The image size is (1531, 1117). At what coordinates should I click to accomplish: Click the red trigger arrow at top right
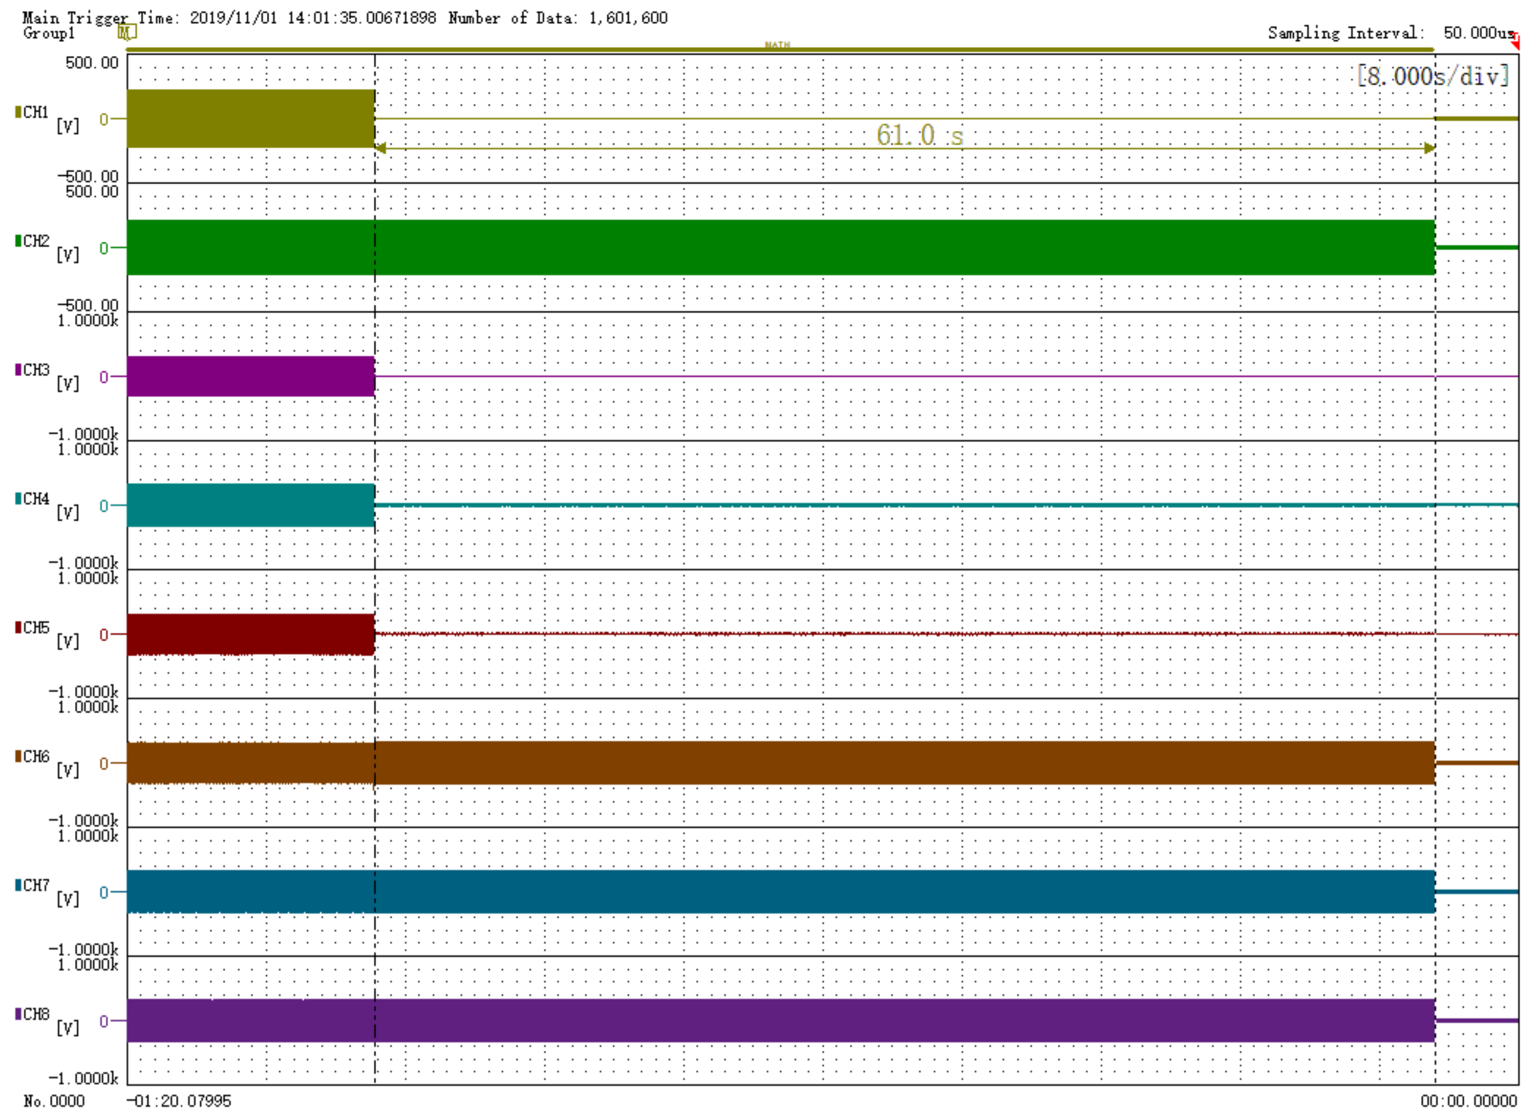[1515, 41]
